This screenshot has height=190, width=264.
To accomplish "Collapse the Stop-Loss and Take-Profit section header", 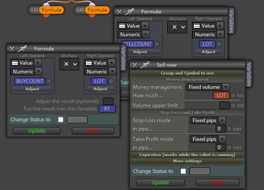I will 187,112.
